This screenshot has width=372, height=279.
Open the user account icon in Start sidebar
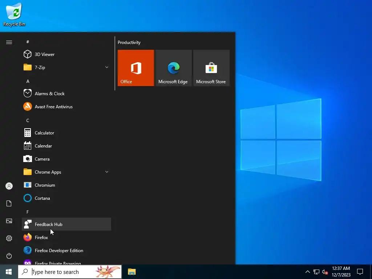tap(9, 186)
